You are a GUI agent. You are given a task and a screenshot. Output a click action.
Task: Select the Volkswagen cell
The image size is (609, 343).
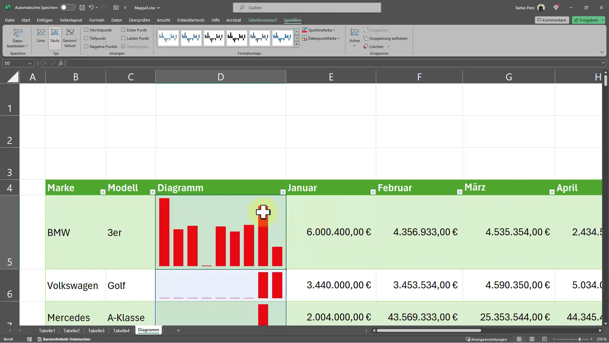[x=75, y=286]
